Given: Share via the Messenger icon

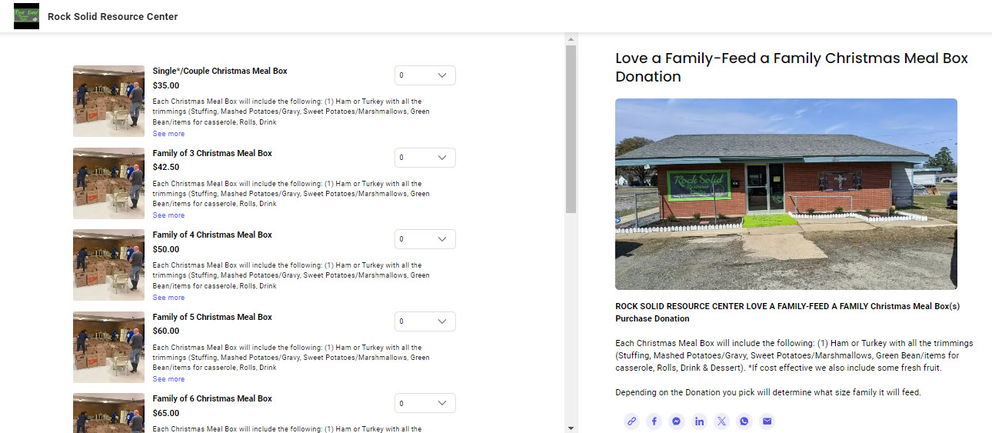Looking at the screenshot, I should 677,421.
